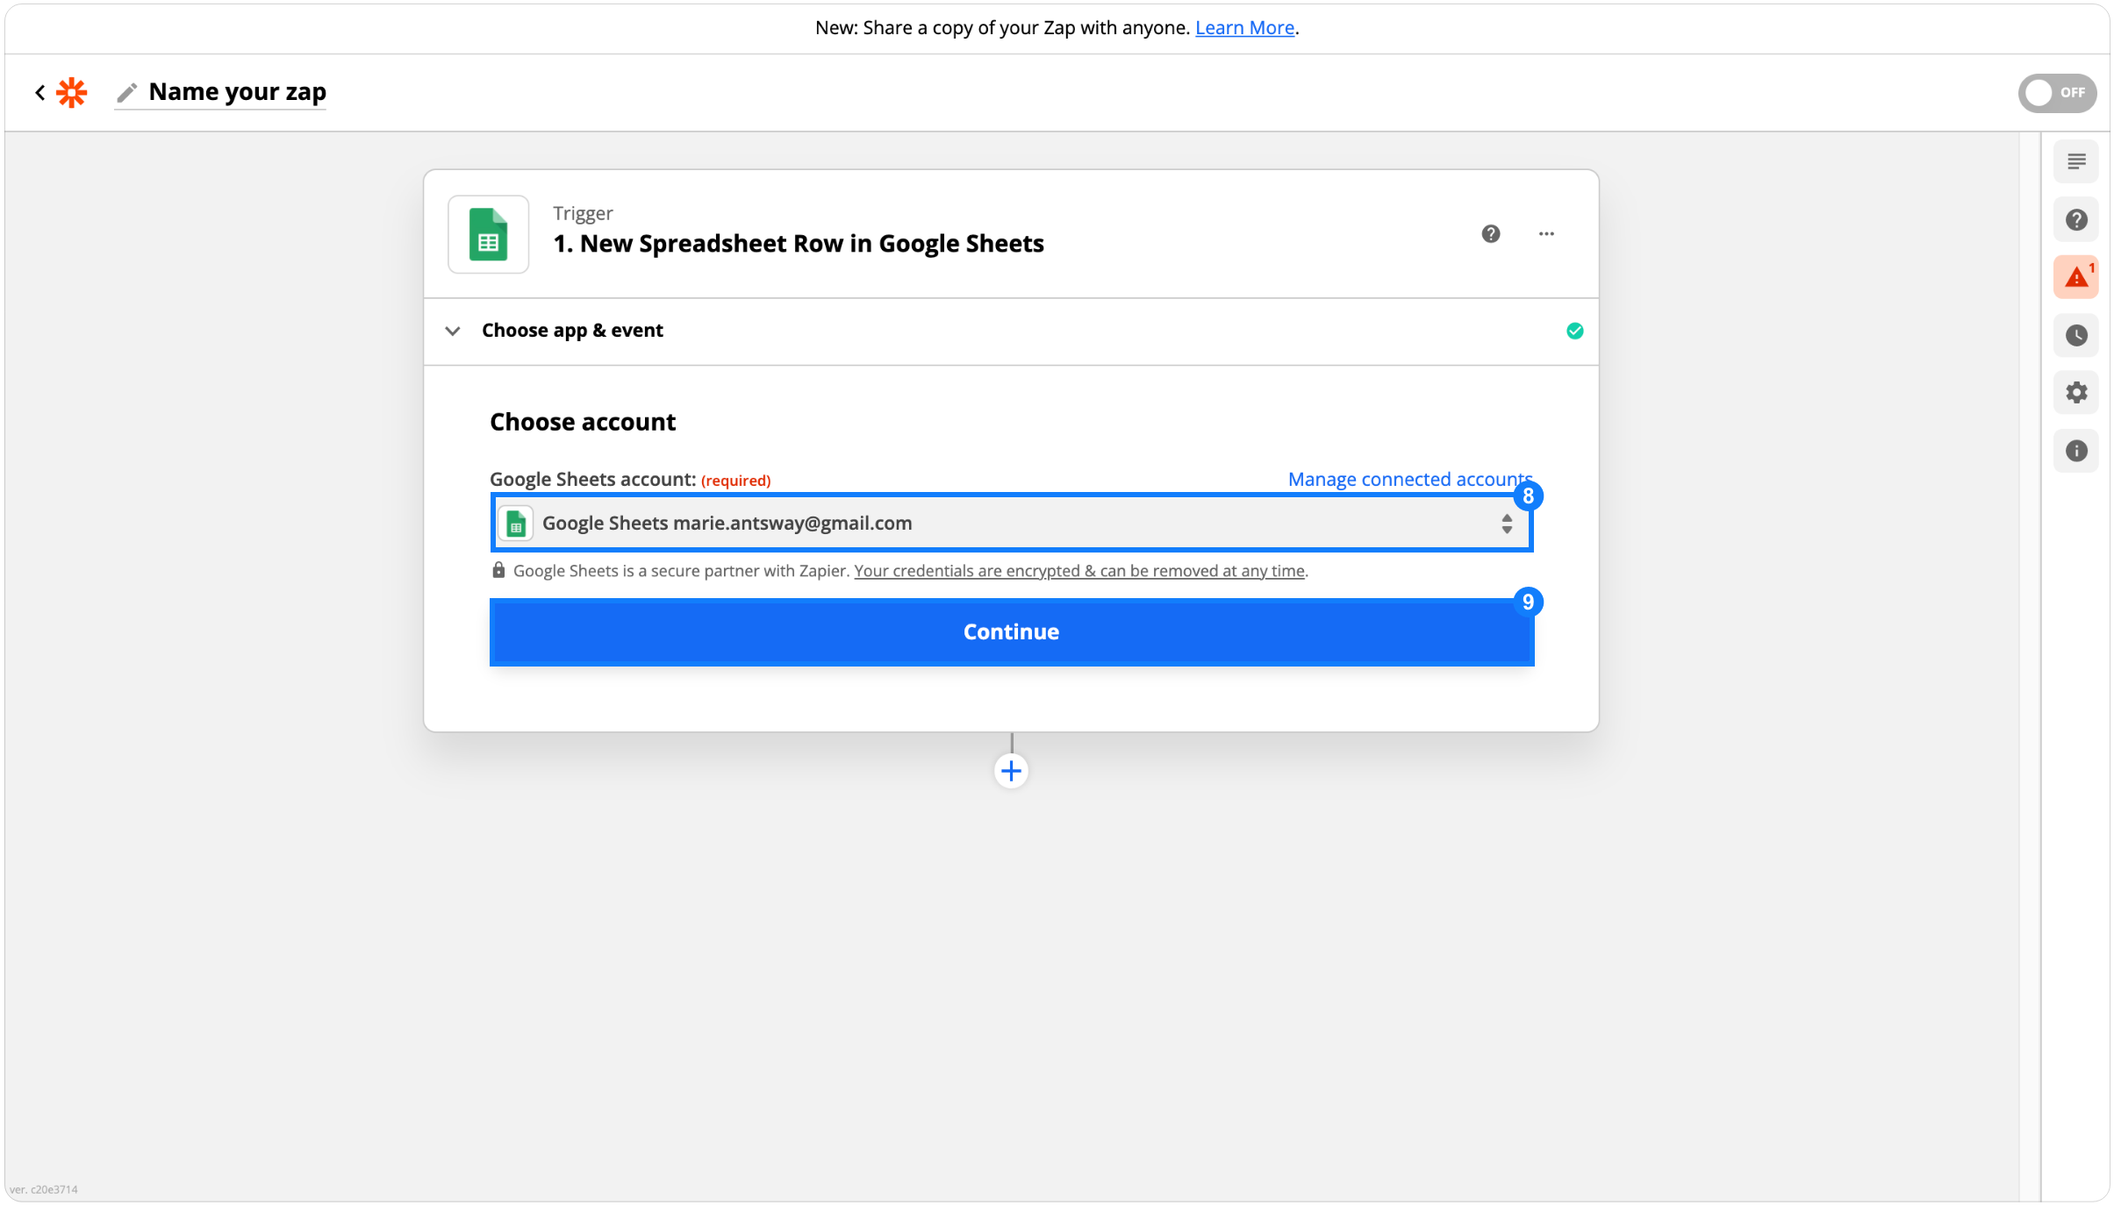Open zap settings gear icon
The image size is (2114, 1205).
2076,392
